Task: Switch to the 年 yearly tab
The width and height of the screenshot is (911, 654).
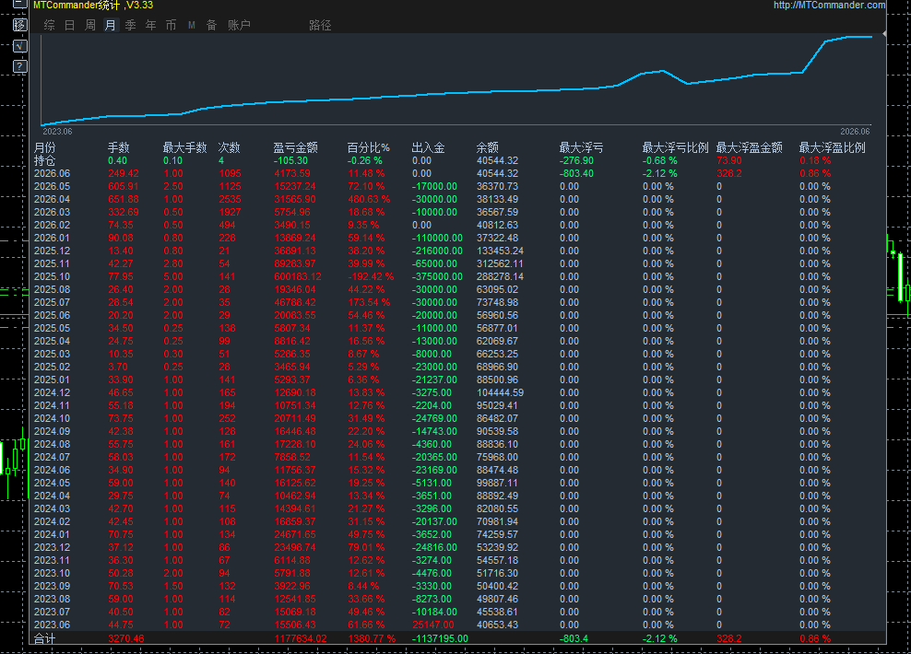Action: click(x=151, y=25)
